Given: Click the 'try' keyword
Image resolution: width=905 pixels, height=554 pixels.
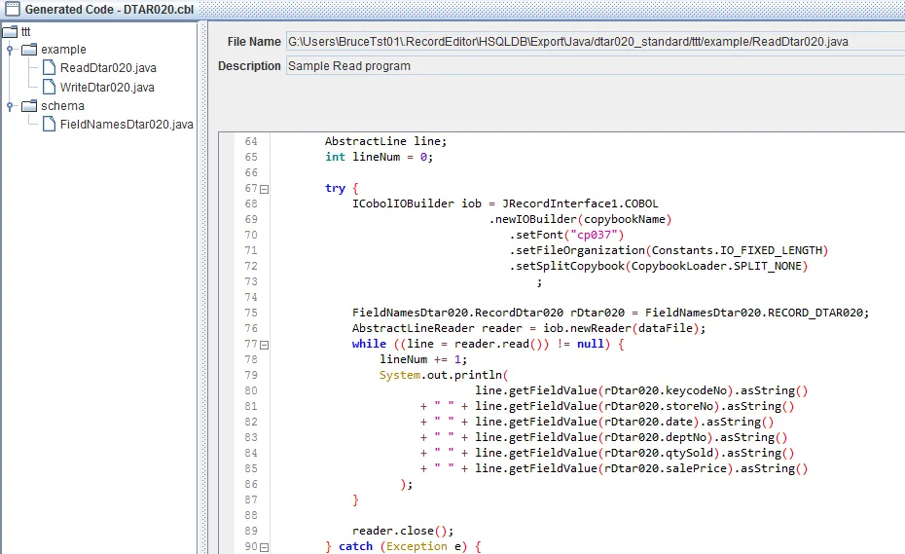Looking at the screenshot, I should click(335, 188).
